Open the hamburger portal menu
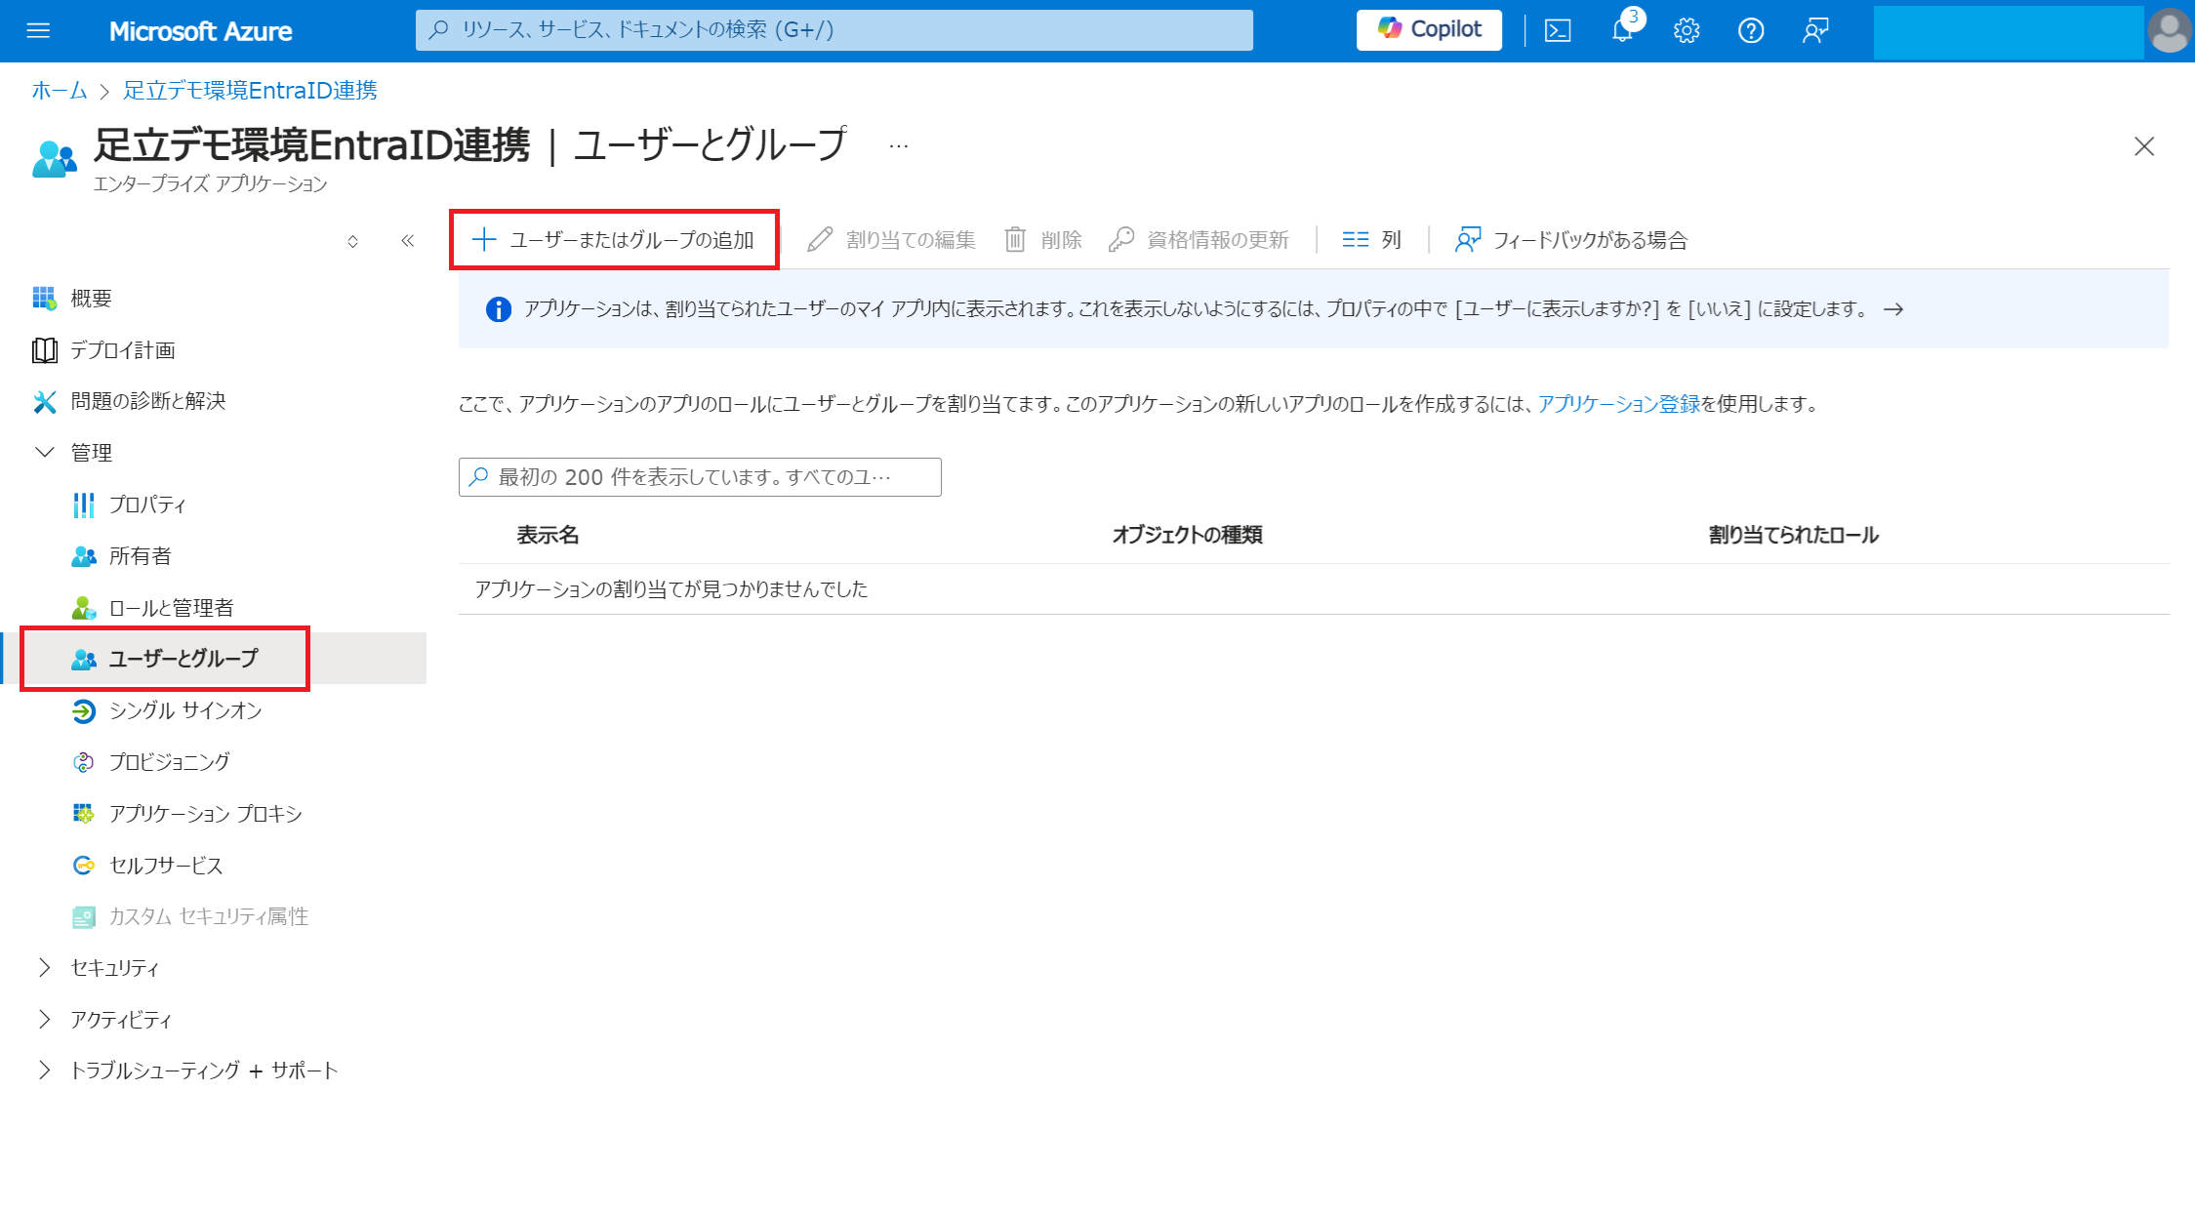 pos(38,30)
